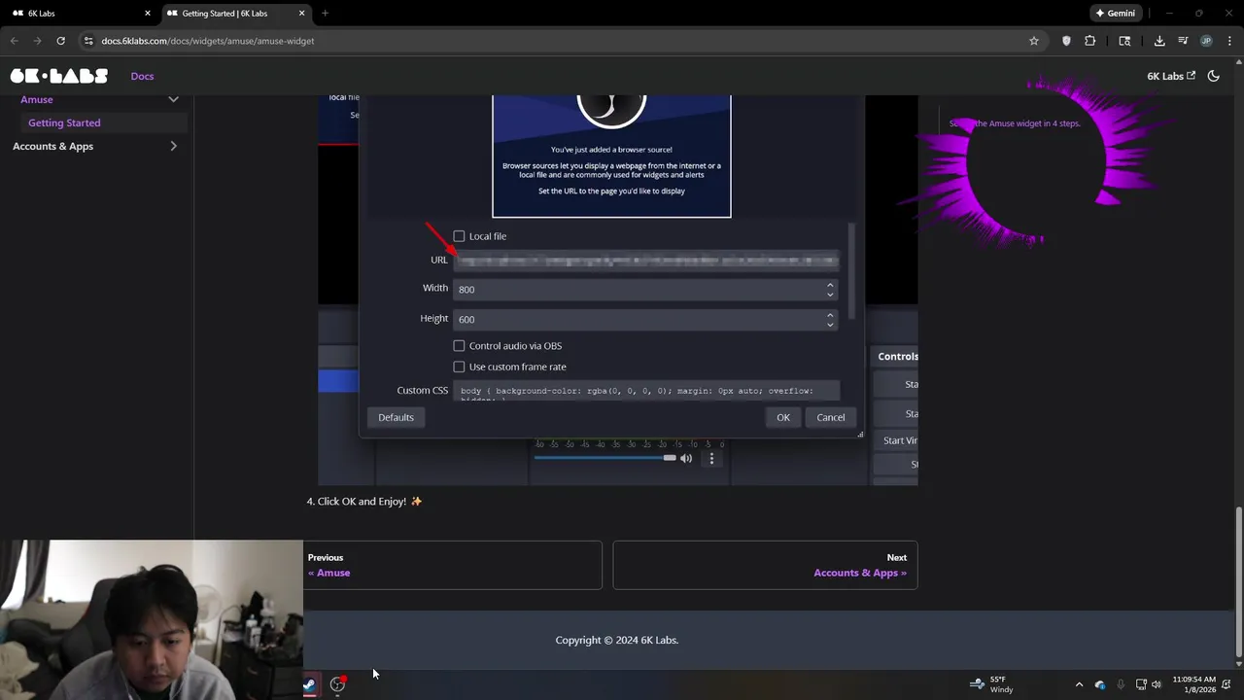The image size is (1244, 700).
Task: Decrease Height with the down stepper arrow
Action: point(830,325)
